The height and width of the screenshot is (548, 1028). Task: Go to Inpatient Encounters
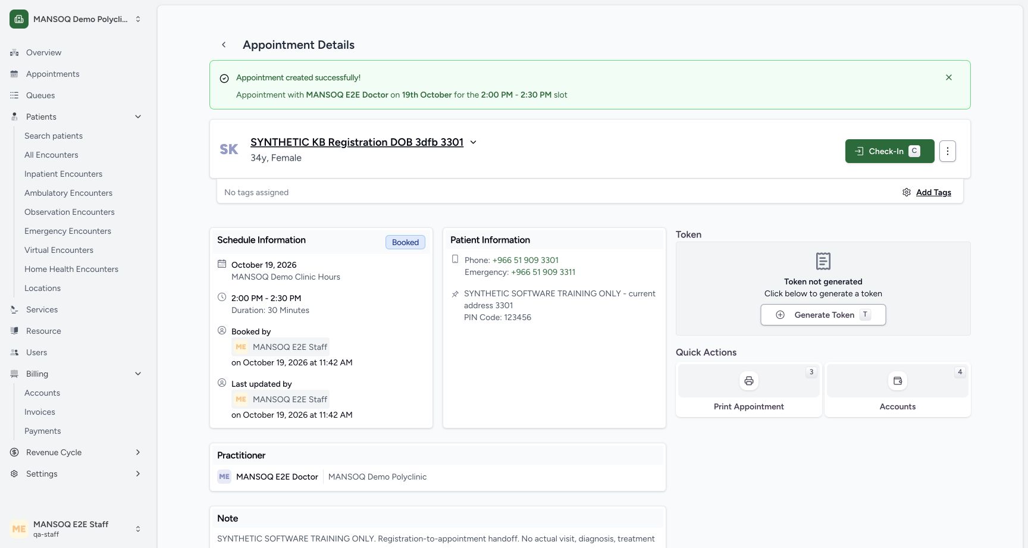[63, 174]
